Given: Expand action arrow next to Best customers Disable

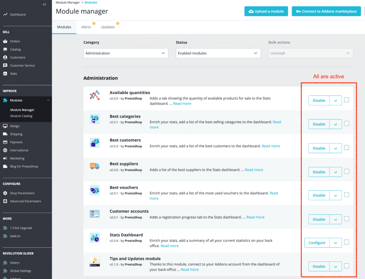Looking at the screenshot, I should tap(336, 148).
